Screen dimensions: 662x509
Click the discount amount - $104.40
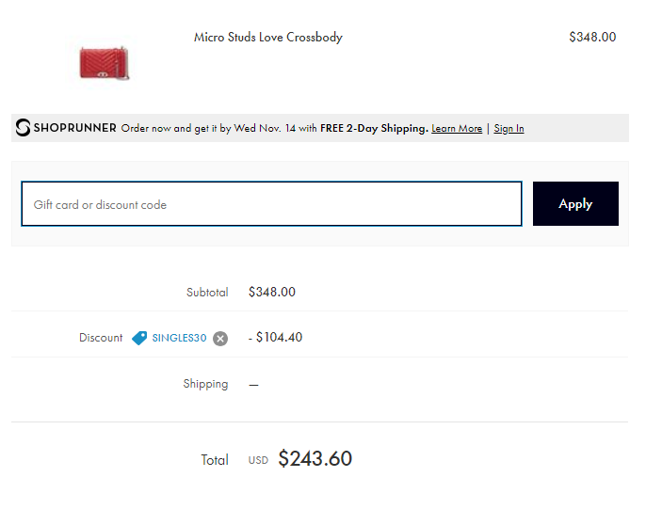coord(275,338)
